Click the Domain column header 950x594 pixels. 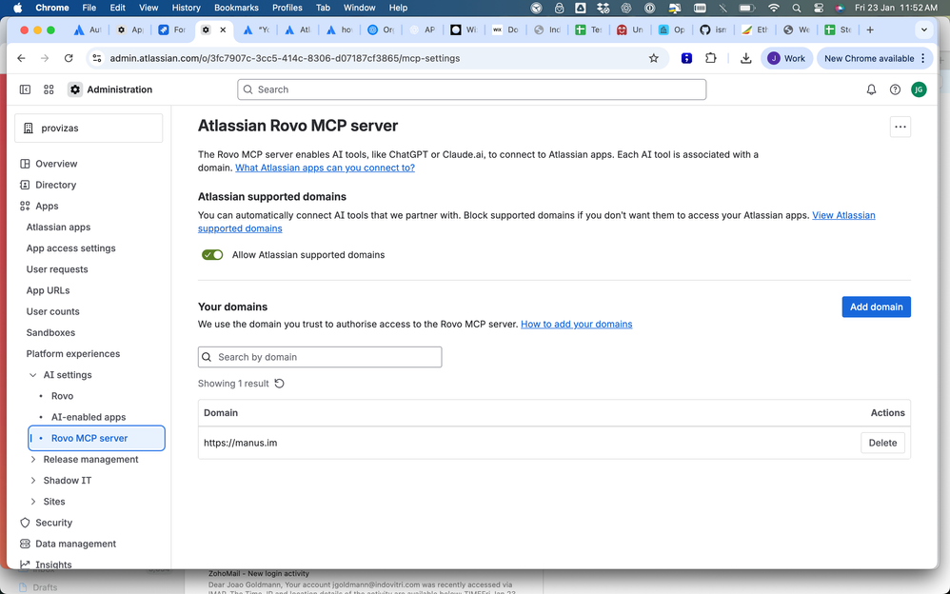click(x=221, y=413)
